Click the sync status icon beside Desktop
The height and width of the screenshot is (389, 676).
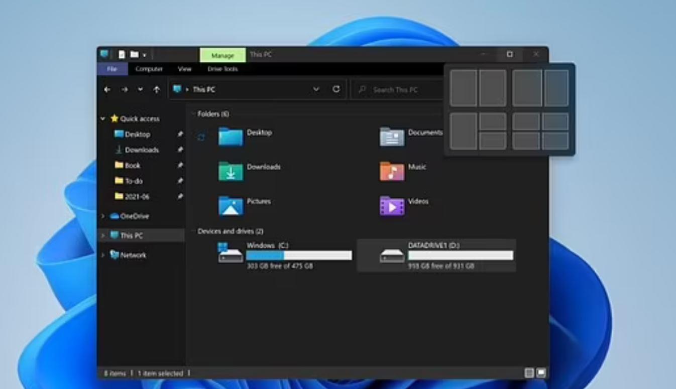coord(201,137)
